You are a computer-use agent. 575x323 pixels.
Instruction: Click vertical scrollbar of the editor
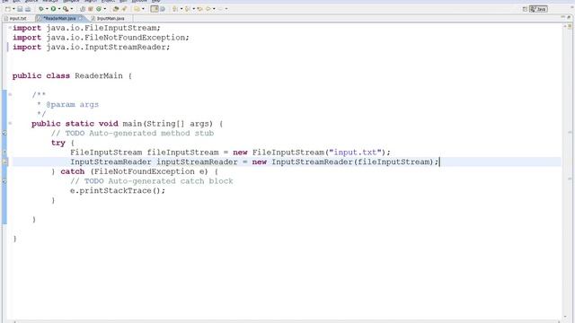[x=565, y=170]
